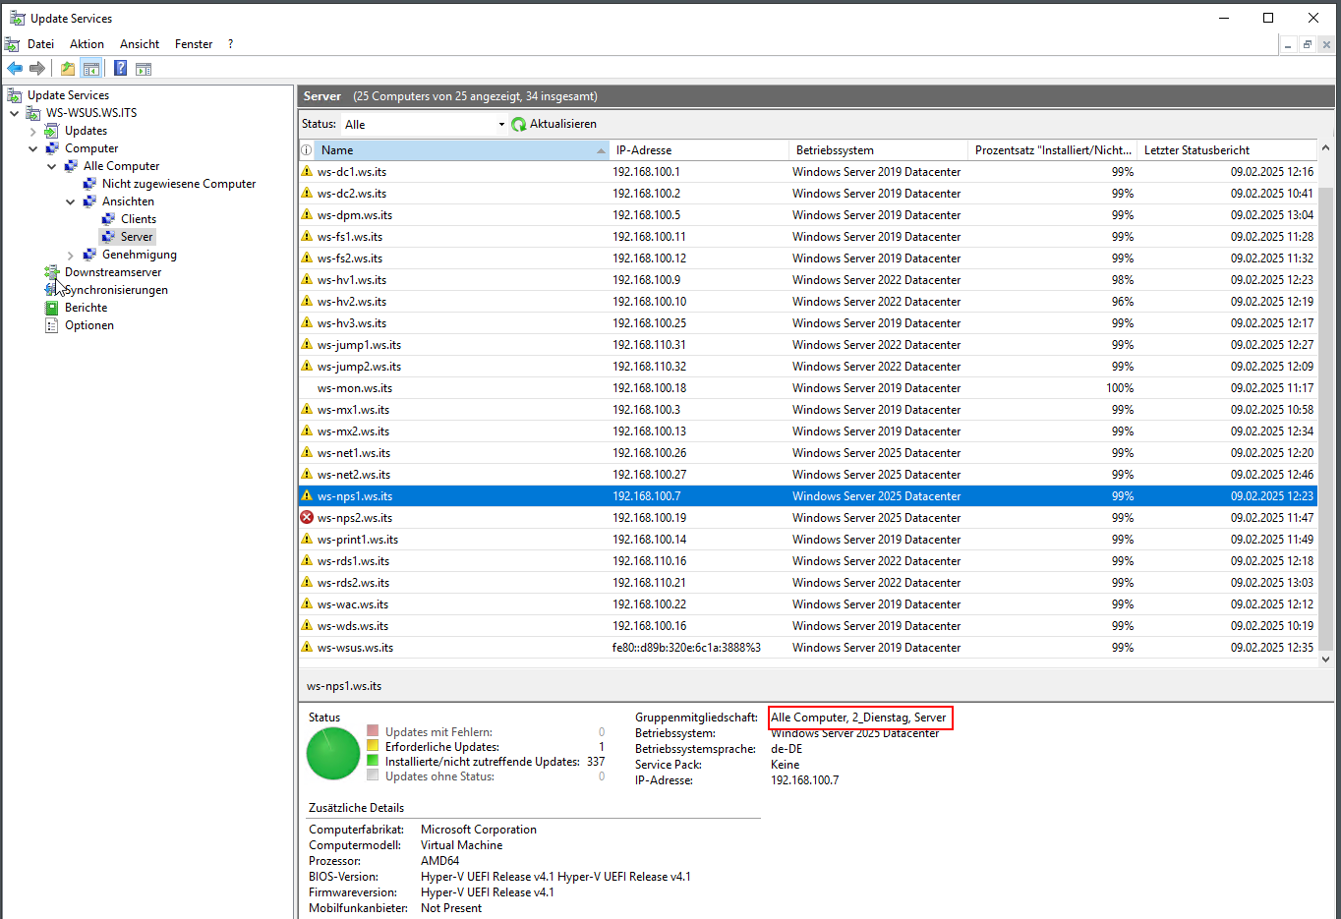Click the Berichte green book icon
Image resolution: width=1341 pixels, height=919 pixels.
pyautogui.click(x=52, y=308)
